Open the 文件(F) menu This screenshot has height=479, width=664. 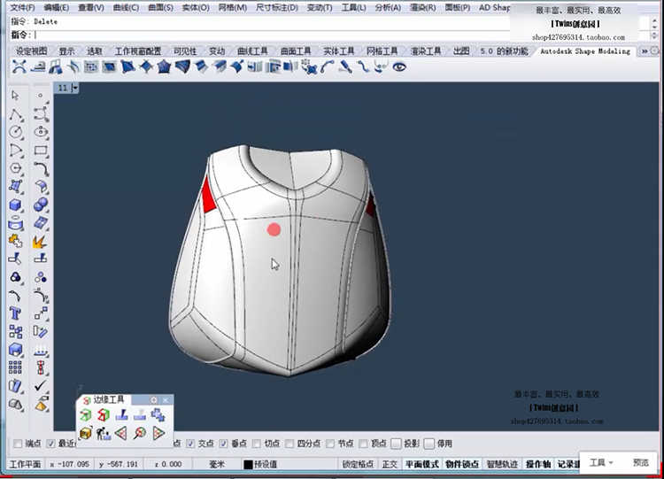click(x=22, y=7)
